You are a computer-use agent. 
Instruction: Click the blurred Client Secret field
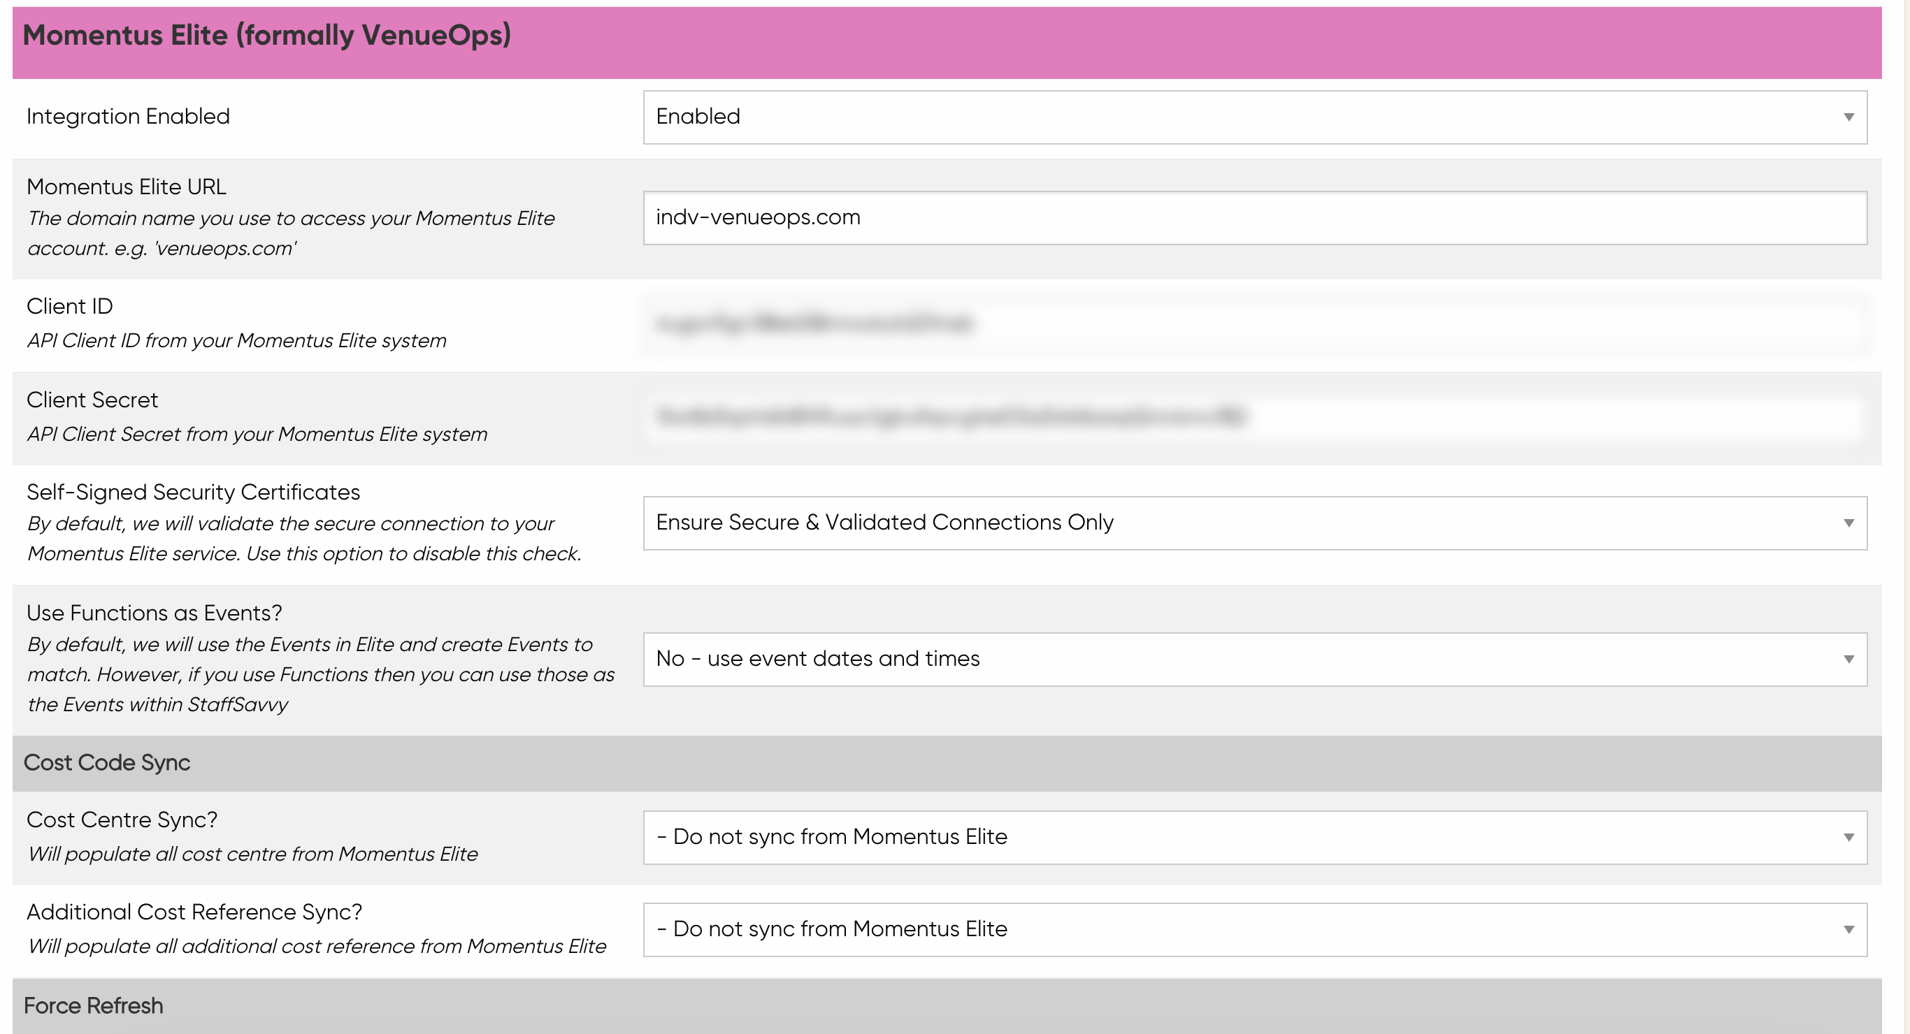(1254, 417)
